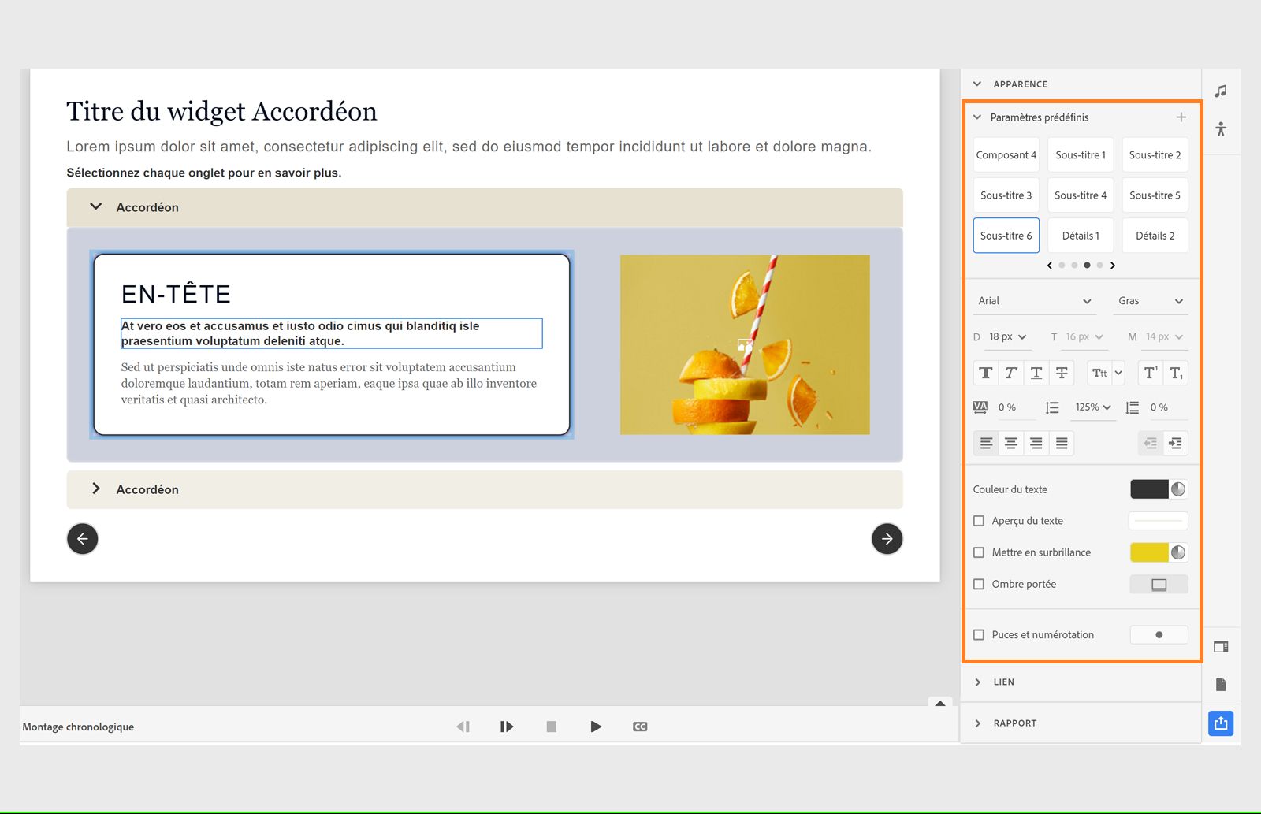
Task: Select the Sous-titre 6 preset
Action: (x=1006, y=236)
